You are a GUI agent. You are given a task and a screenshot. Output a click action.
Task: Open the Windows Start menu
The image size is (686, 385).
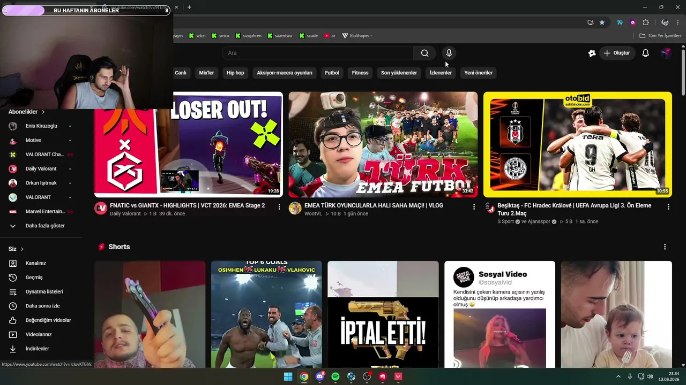(288, 376)
